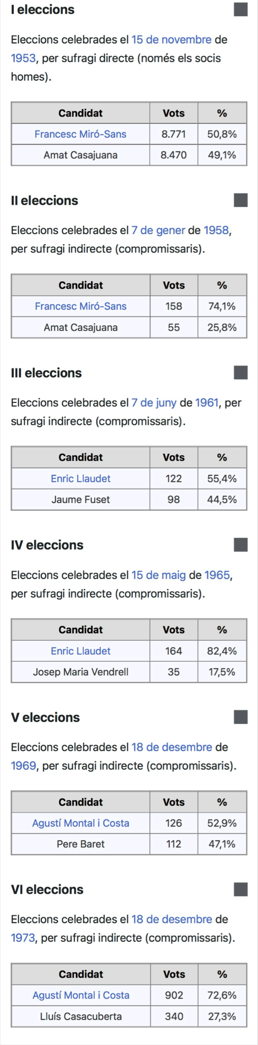258x1045 pixels.
Task: Click the edit icon beside IV eleccions
Action: [x=240, y=545]
